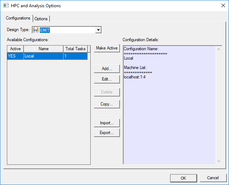Click the details scrollbar up arrow

(x=219, y=49)
